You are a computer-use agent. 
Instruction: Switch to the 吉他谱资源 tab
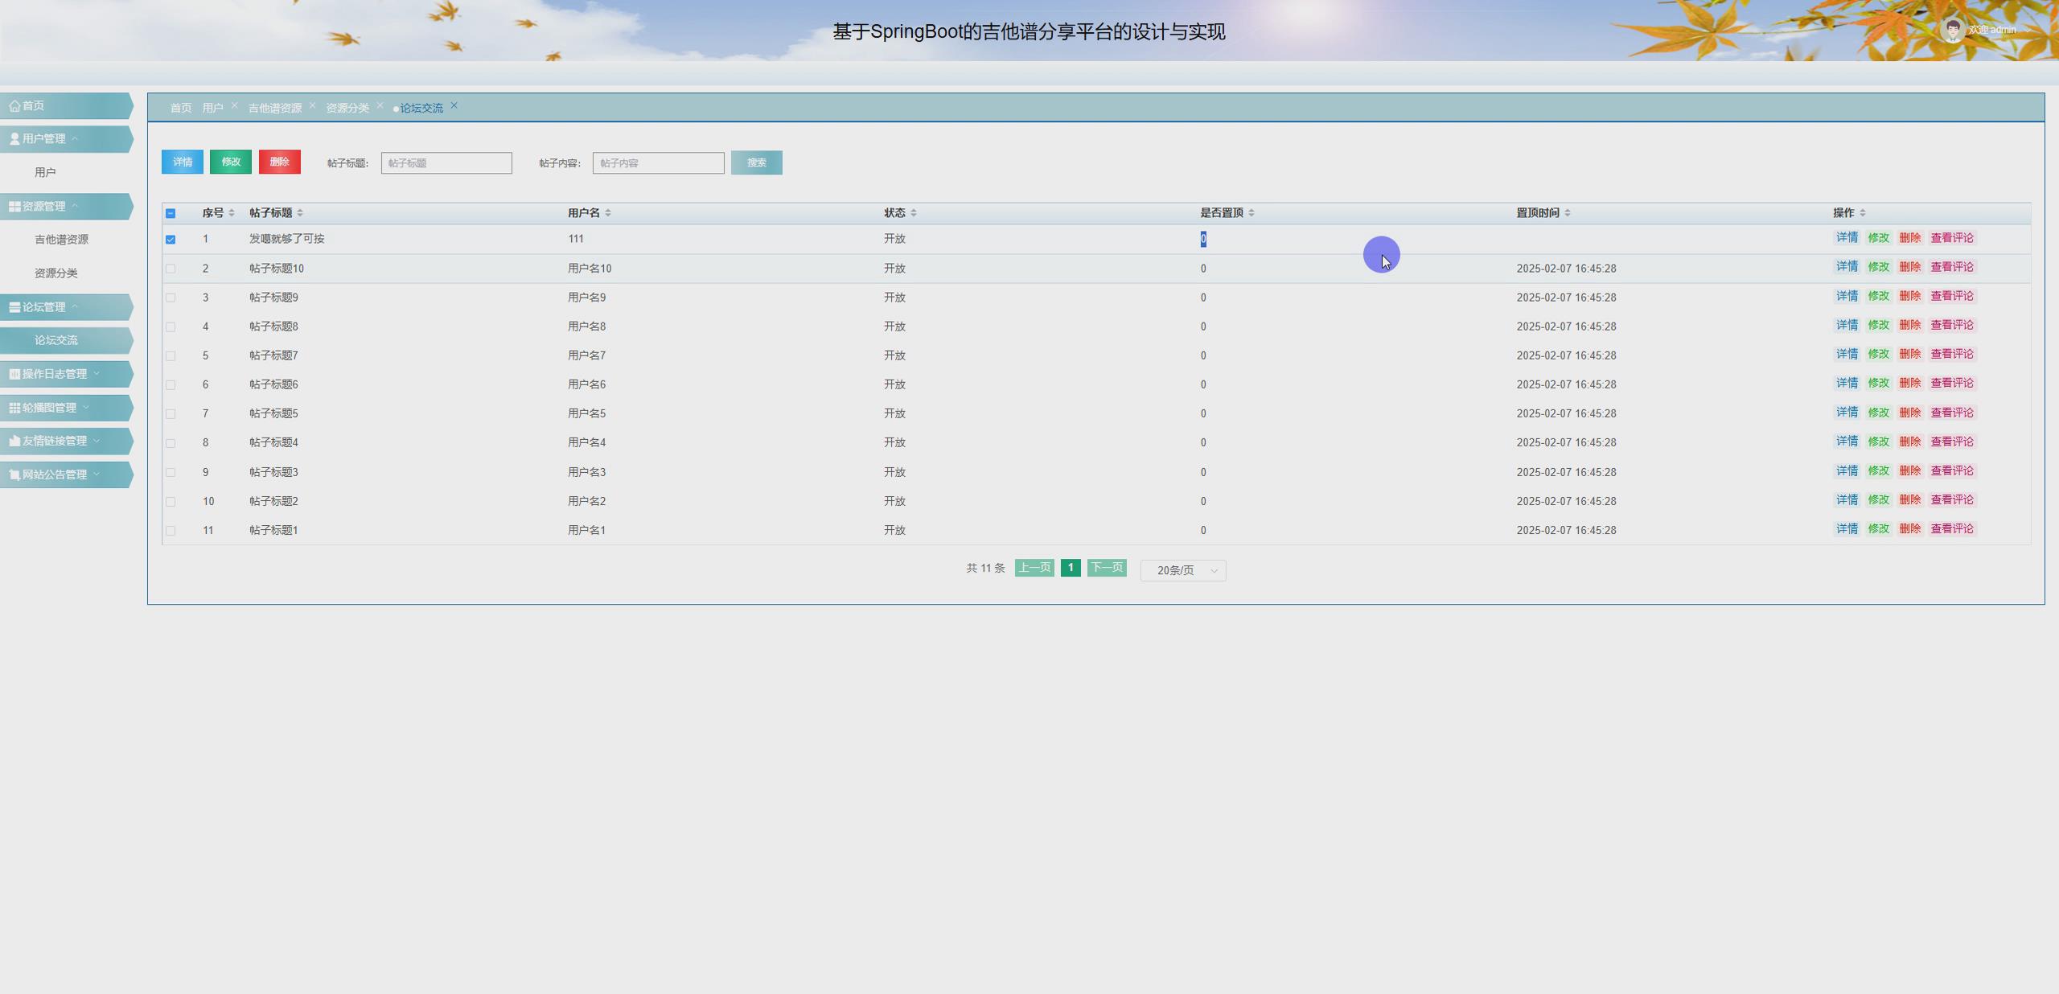coord(277,107)
